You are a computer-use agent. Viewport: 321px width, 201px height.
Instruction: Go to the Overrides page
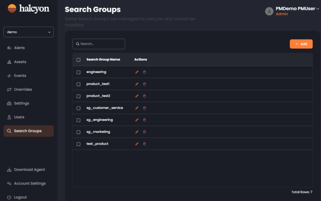point(22,89)
